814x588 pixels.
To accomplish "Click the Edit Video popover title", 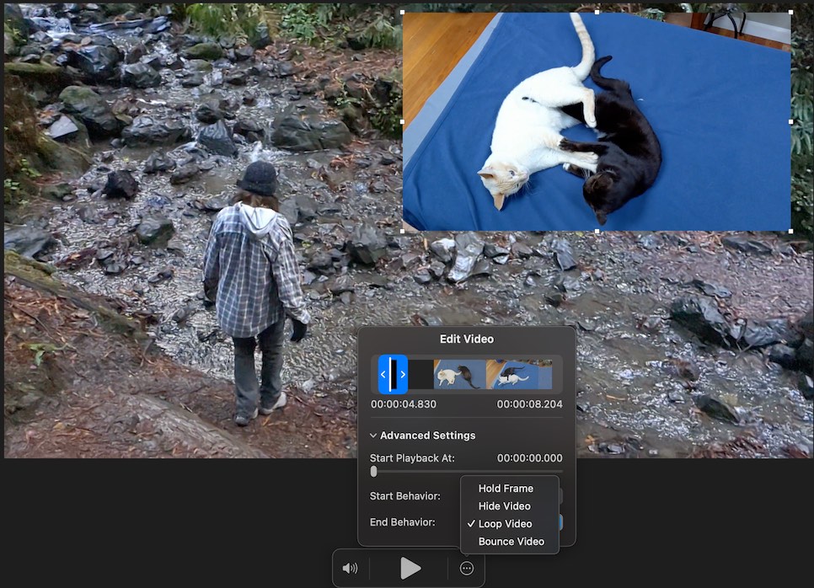I will (467, 339).
